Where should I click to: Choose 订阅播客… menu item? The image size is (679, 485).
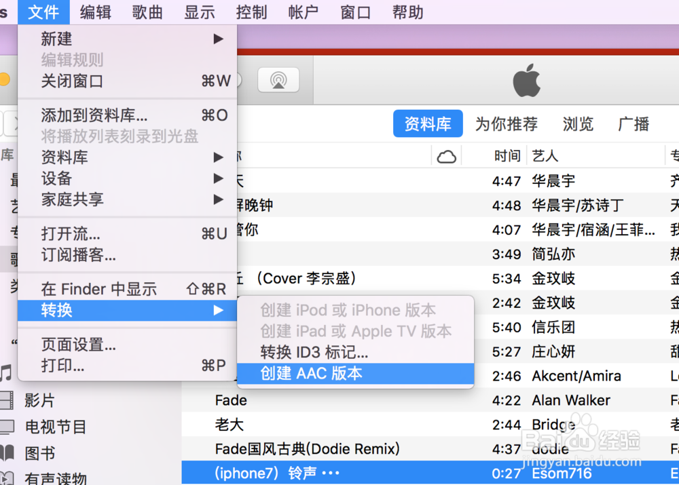tap(128, 255)
